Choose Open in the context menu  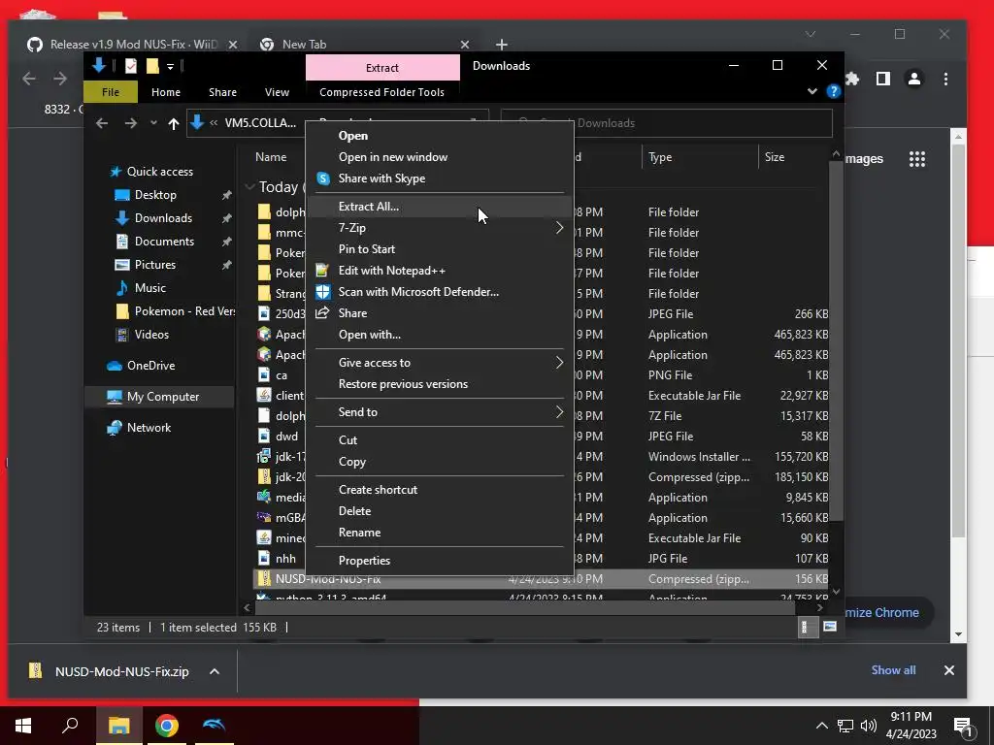point(440,136)
